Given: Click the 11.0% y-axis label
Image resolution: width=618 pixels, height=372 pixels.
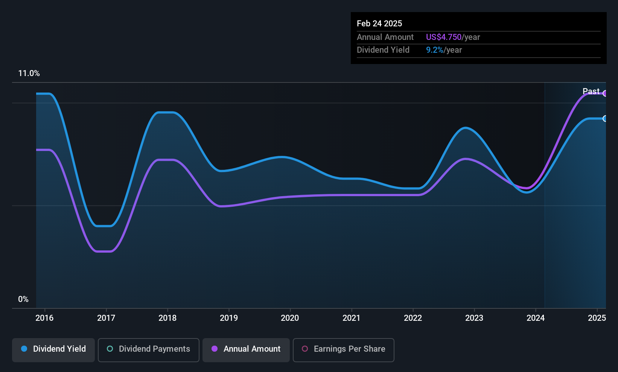Looking at the screenshot, I should point(29,73).
